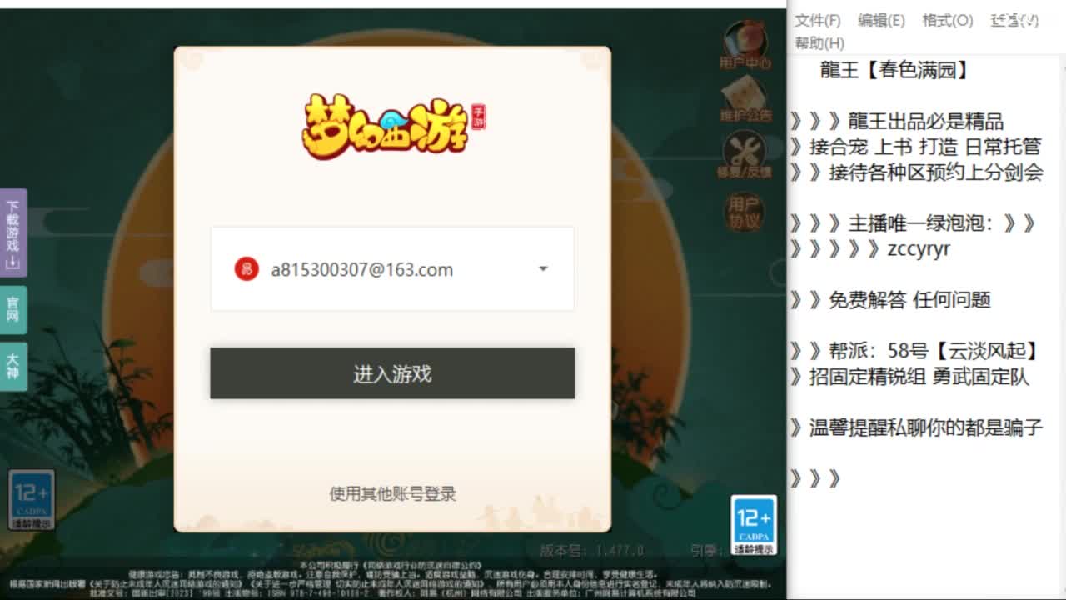1066x600 pixels.
Task: Click the 12+ CADPA age badge at bottom left
Action: [x=32, y=500]
